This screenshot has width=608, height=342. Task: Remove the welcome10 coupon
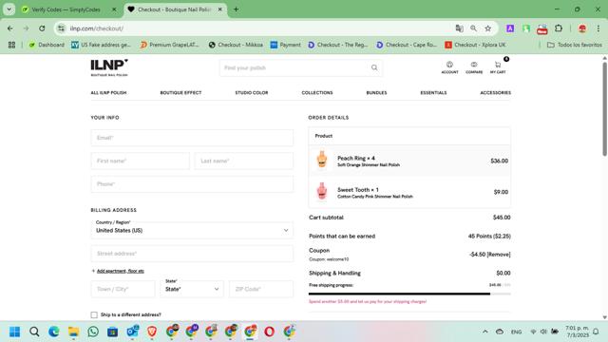coord(499,255)
